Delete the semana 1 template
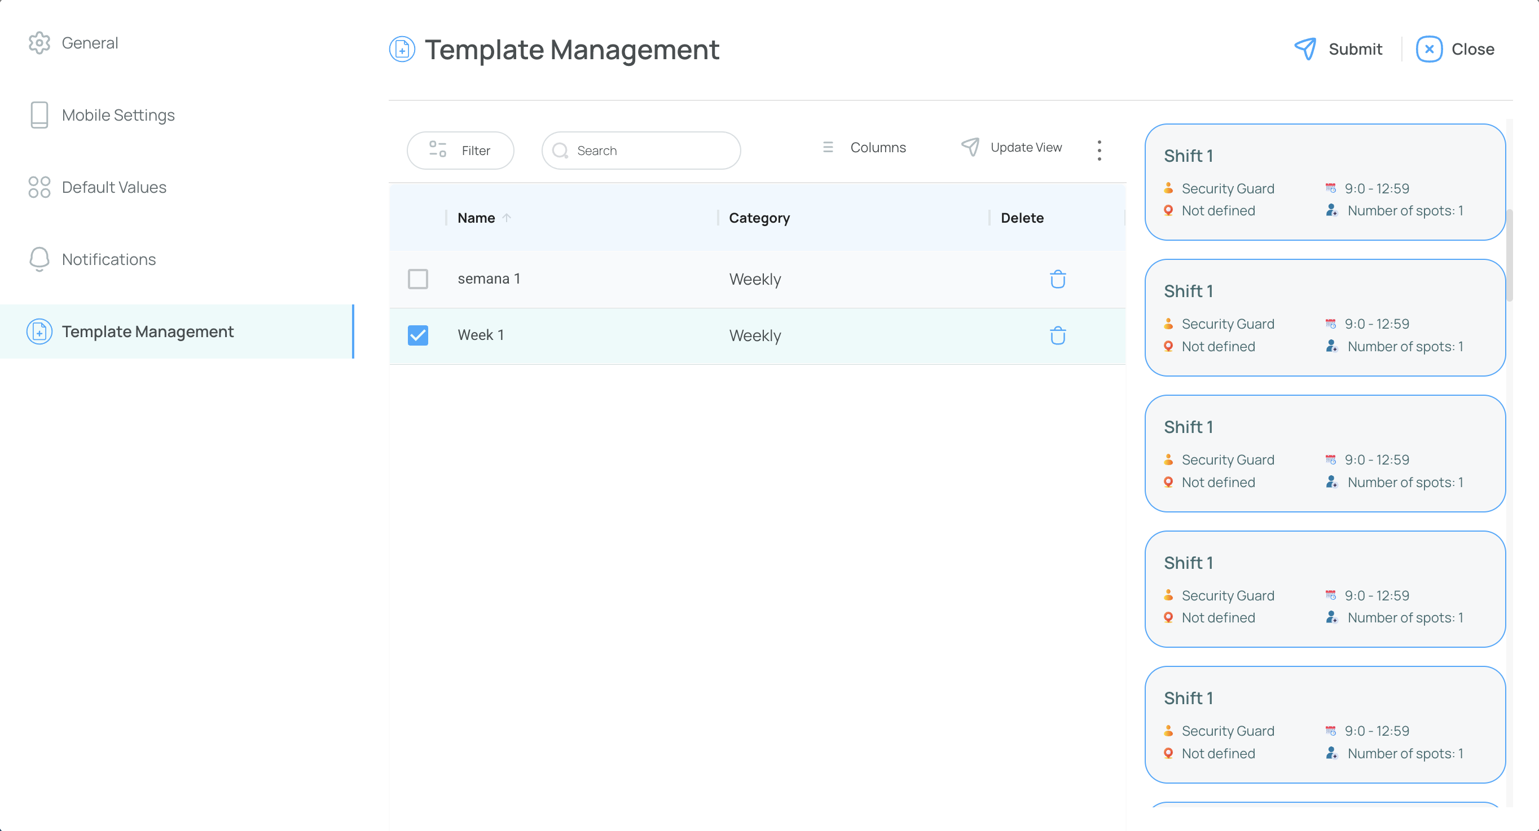 (1058, 279)
